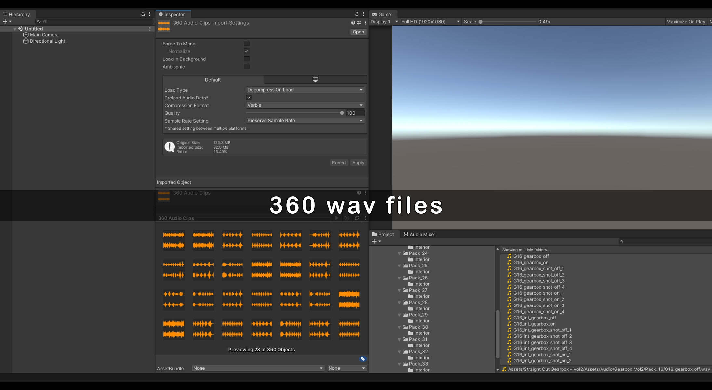Click the blue asset label tag icon
712x390 pixels.
coord(363,359)
